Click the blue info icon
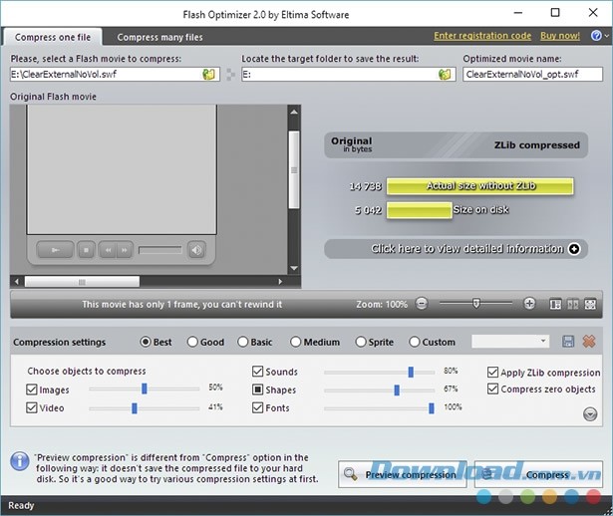Image resolution: width=613 pixels, height=516 pixels. point(20,461)
